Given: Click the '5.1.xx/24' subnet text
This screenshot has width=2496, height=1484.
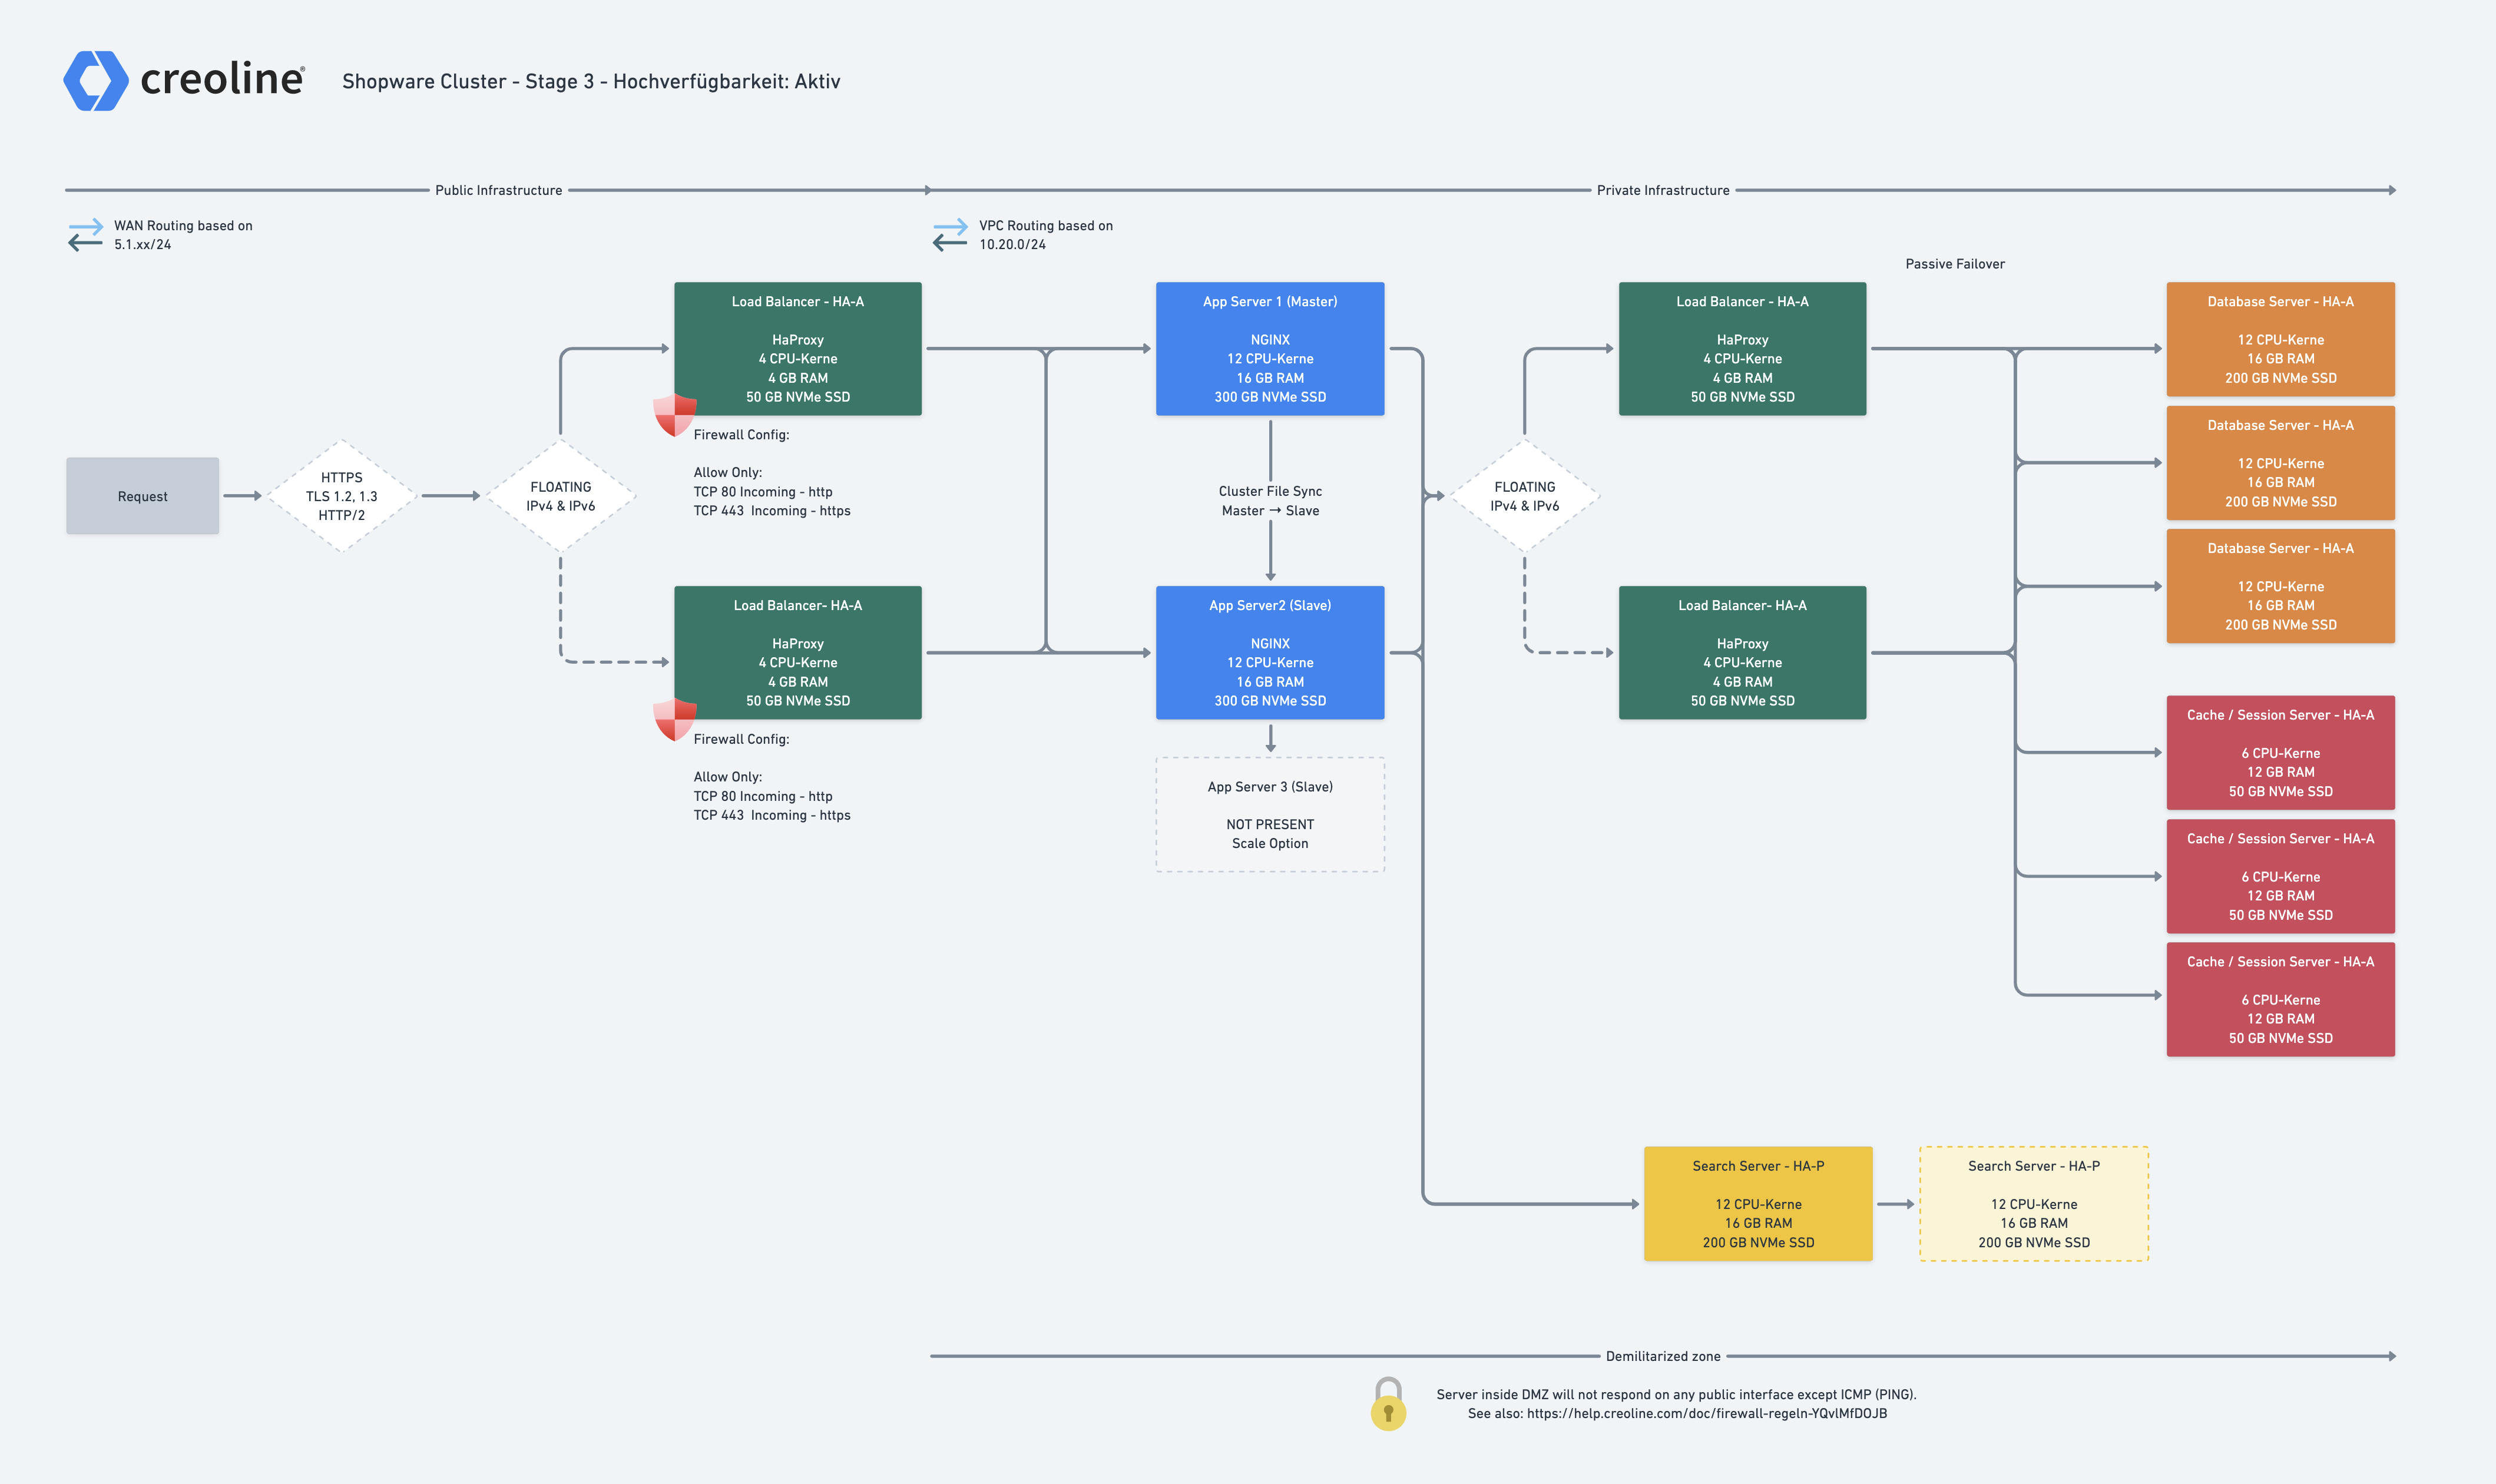Looking at the screenshot, I should pyautogui.click(x=142, y=245).
